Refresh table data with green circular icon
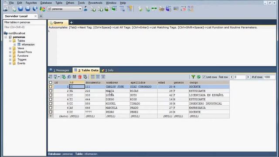Screen dimensions: 279x157 (x=199, y=77)
